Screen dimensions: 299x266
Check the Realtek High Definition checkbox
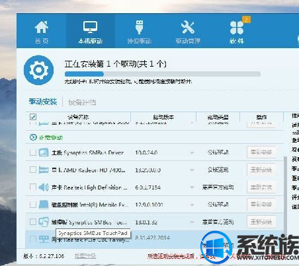point(33,187)
